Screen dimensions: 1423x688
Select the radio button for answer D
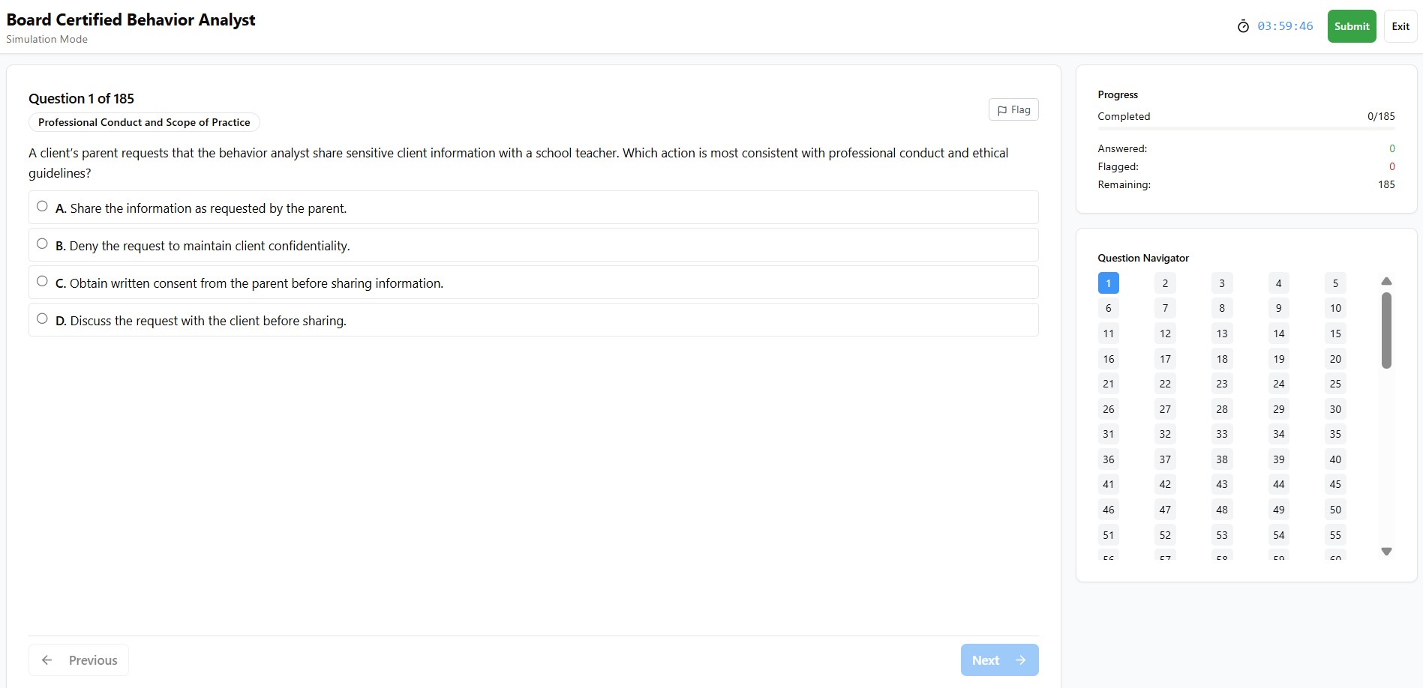pyautogui.click(x=42, y=318)
